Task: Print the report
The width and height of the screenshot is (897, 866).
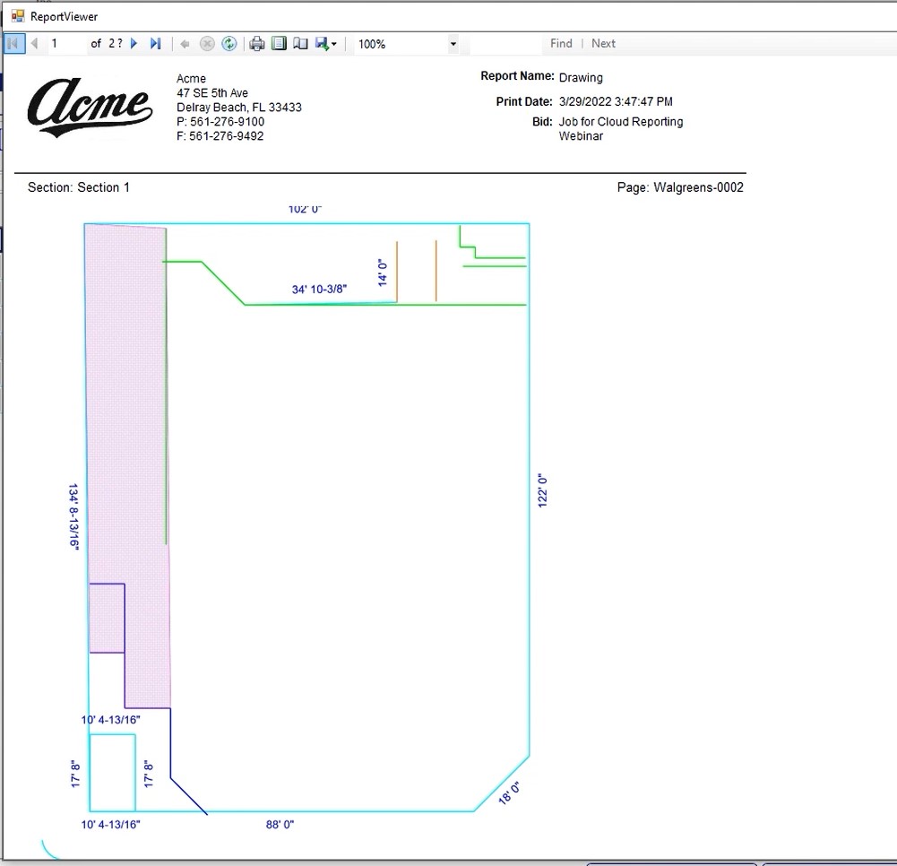Action: (x=257, y=43)
